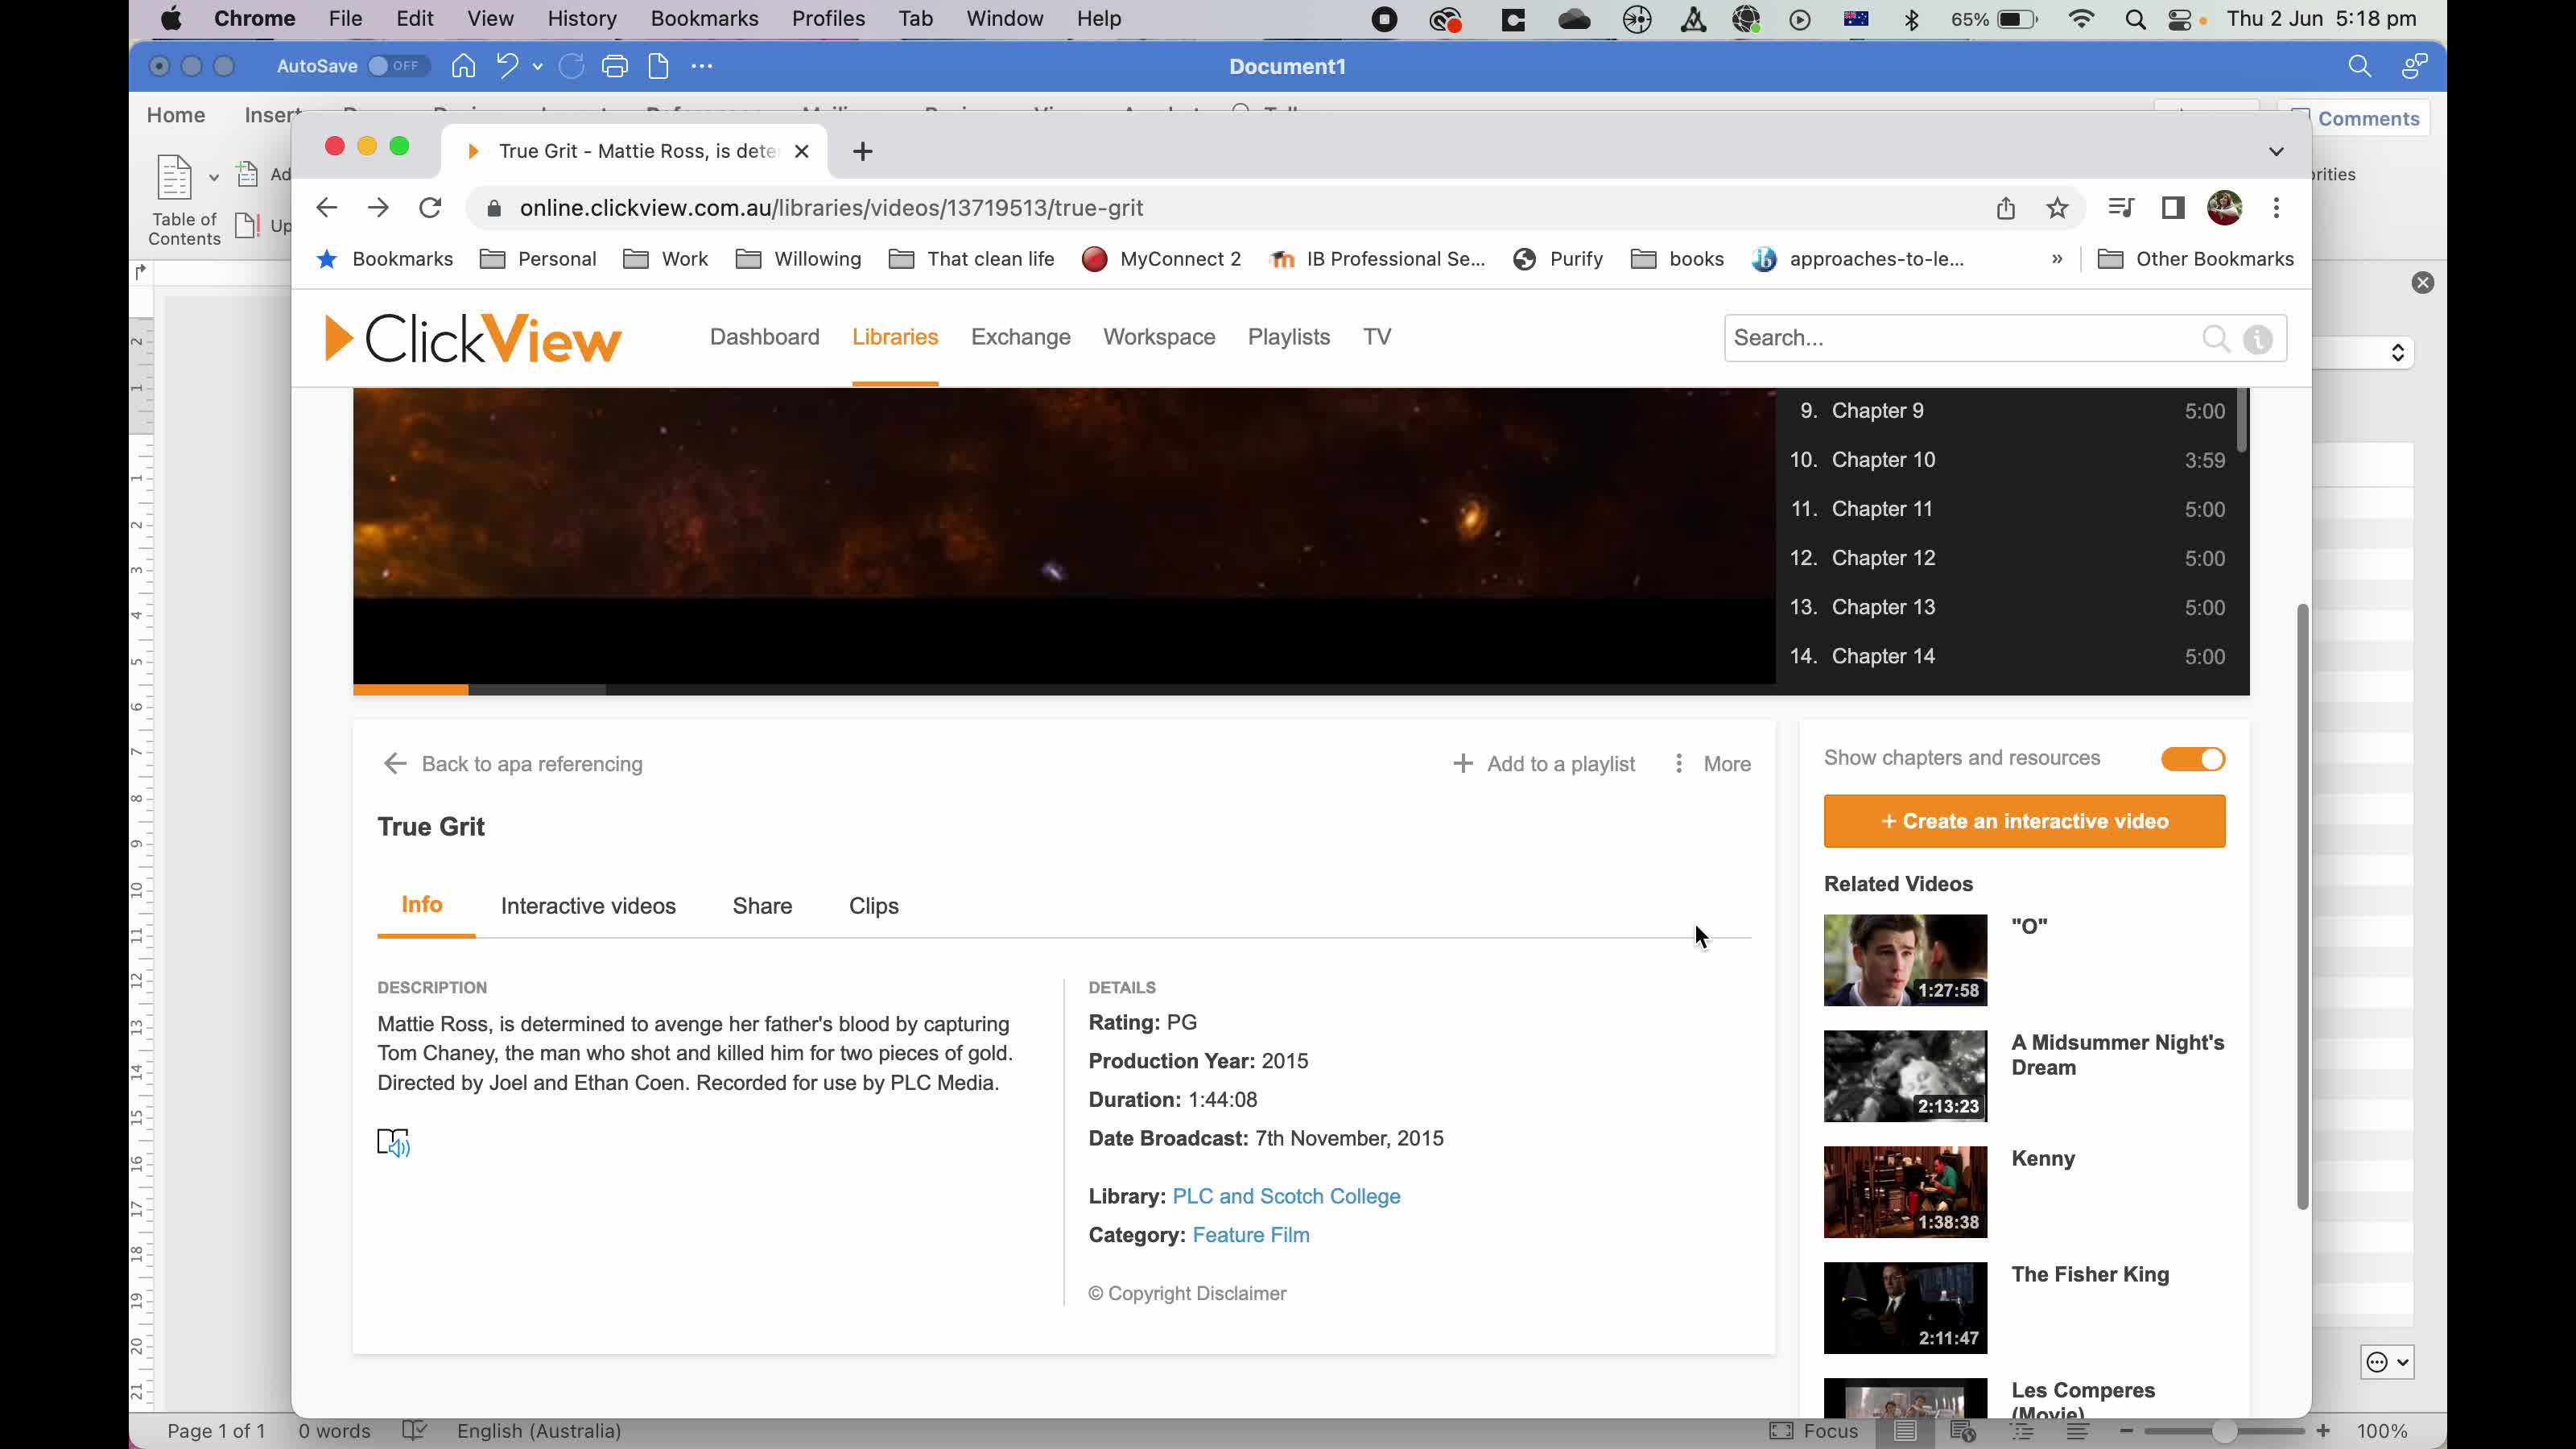Screen dimensions: 2576x1449
Task: Click Word zoom slider handle
Action: [2224, 1431]
